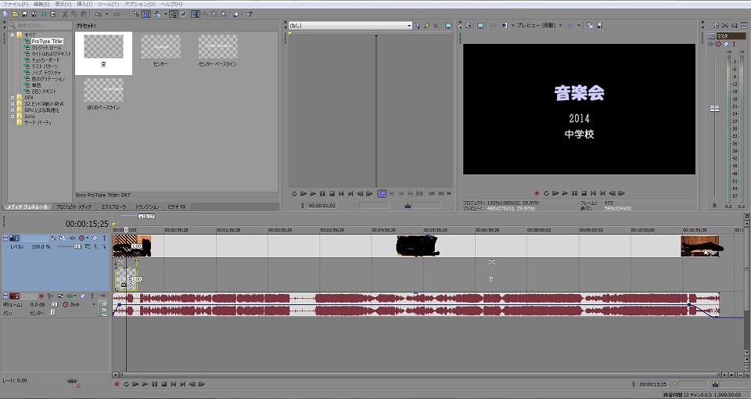This screenshot has width=751, height=399.
Task: Click the plugin search field
Action: 40,25
